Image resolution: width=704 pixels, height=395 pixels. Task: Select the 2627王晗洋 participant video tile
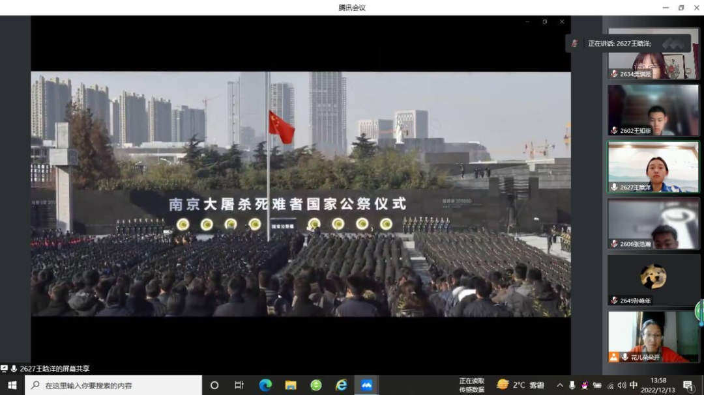653,167
